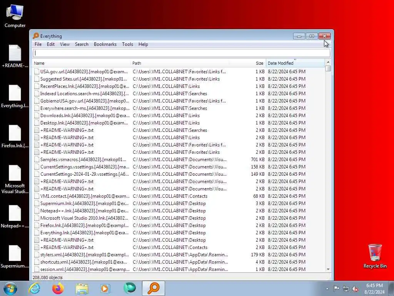Click the results vertical scrollbar thumb
The width and height of the screenshot is (394, 296).
coord(328,69)
